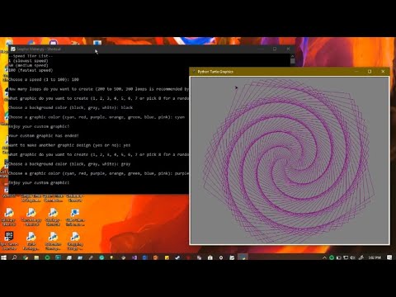Image resolution: width=396 pixels, height=297 pixels.
Task: Click 'Your custom graphic has ended!' line
Action: (x=44, y=135)
